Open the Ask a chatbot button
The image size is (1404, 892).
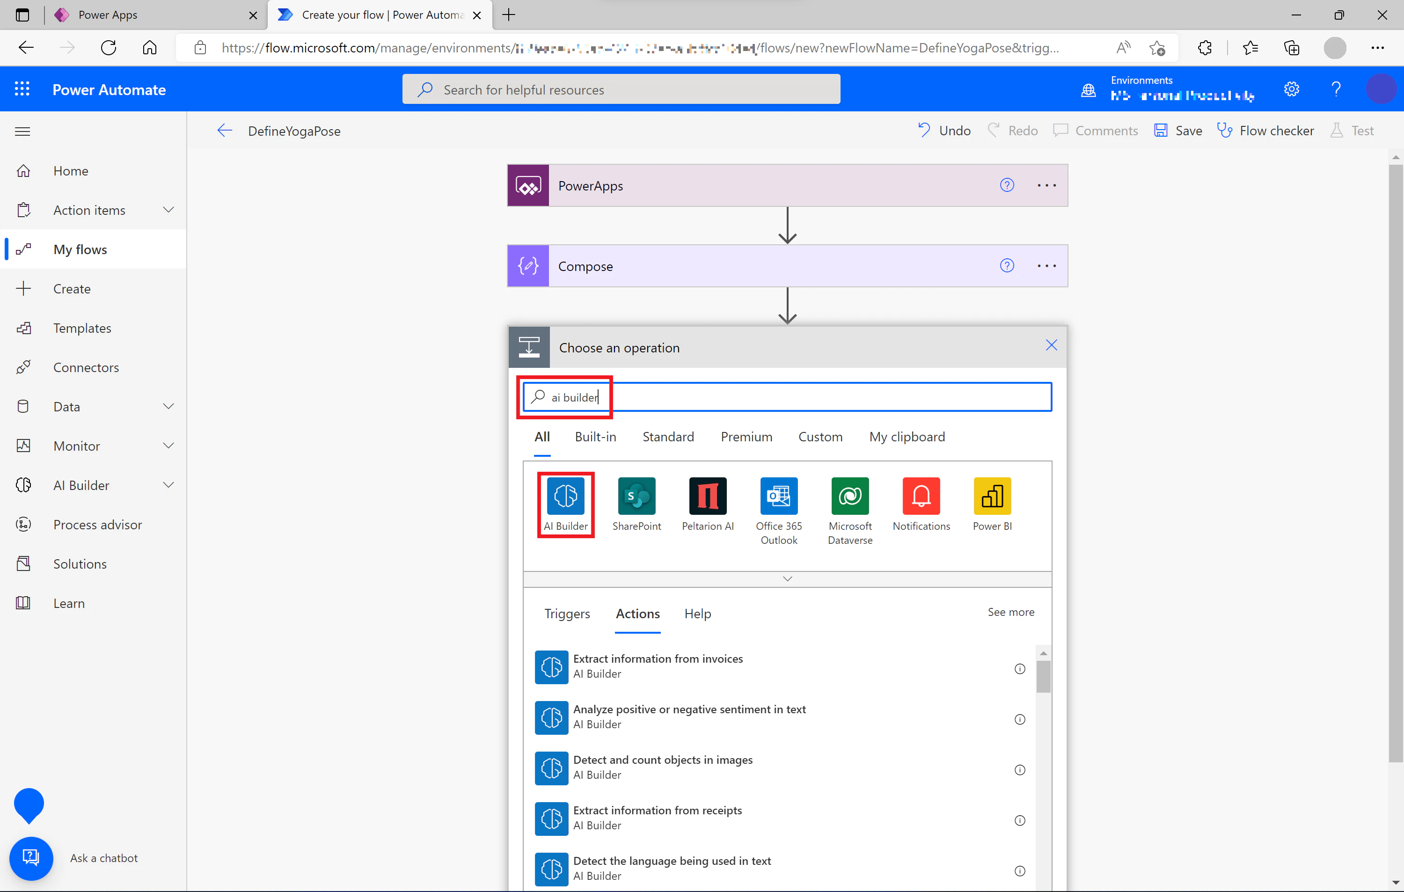coord(31,858)
